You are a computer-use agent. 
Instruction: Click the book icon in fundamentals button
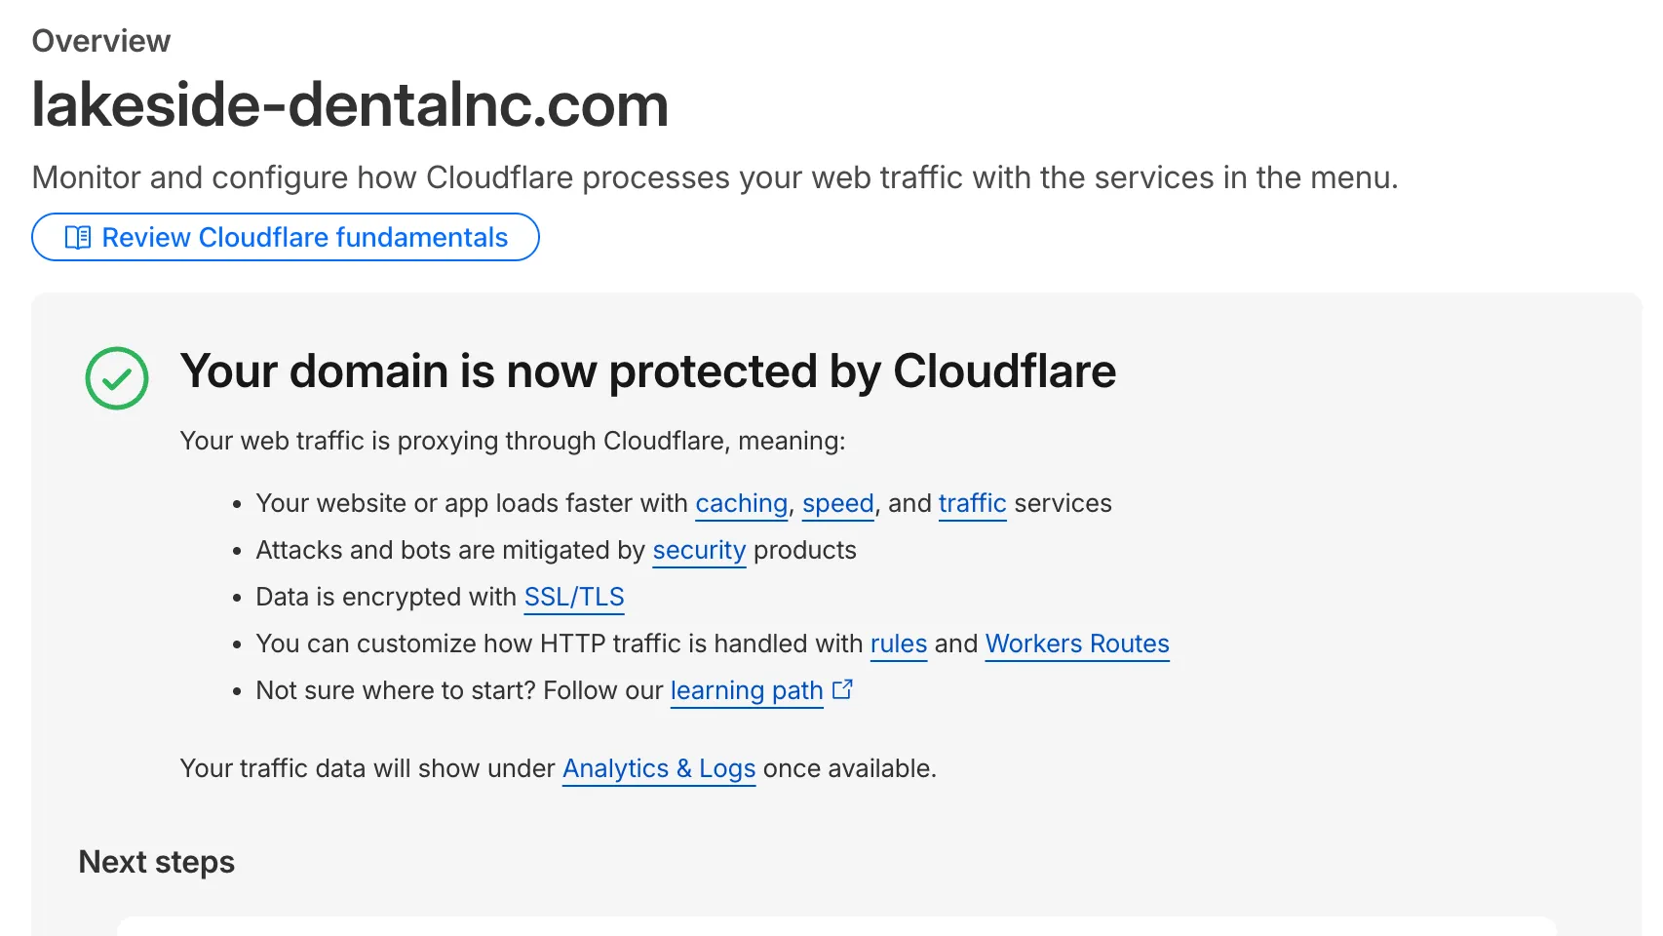point(79,237)
